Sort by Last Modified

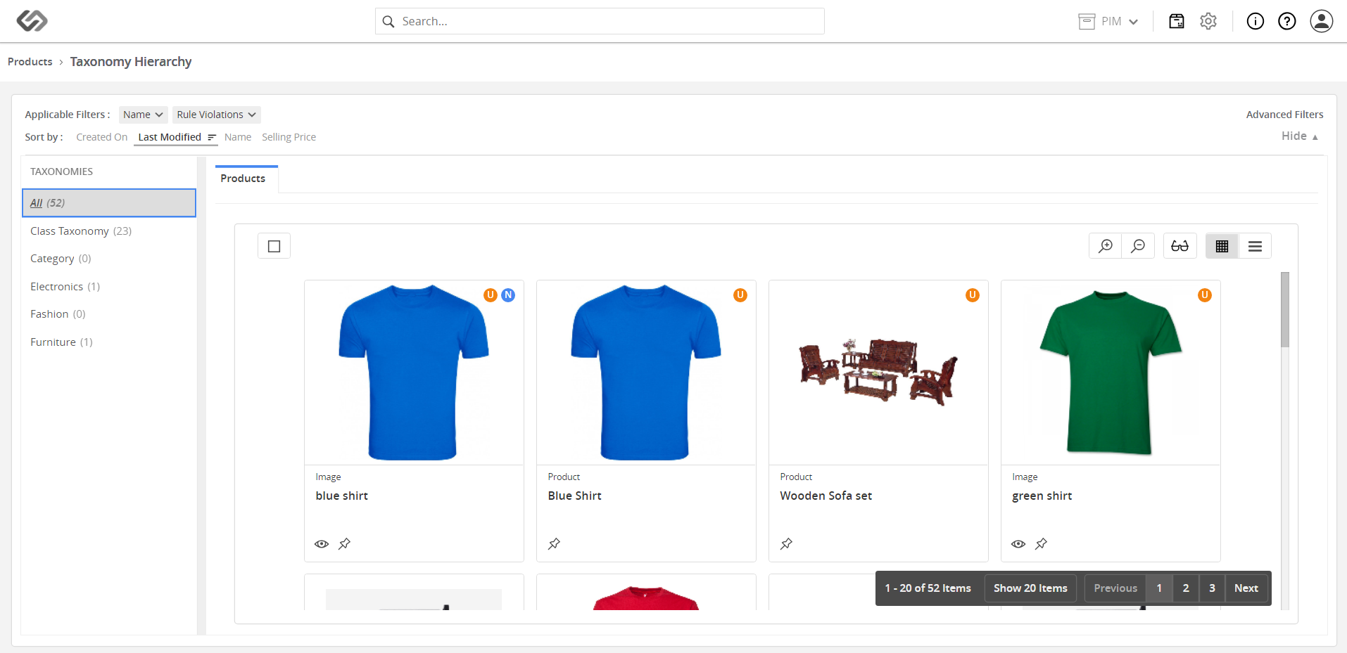pyautogui.click(x=170, y=137)
